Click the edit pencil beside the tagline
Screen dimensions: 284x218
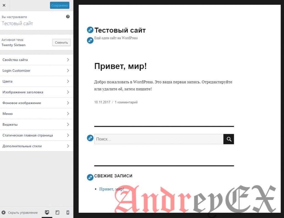pyautogui.click(x=90, y=40)
